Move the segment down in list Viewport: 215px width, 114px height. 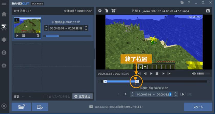30,96
